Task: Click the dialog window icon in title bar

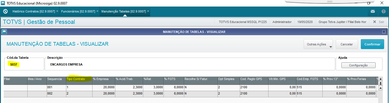Action: [4, 32]
